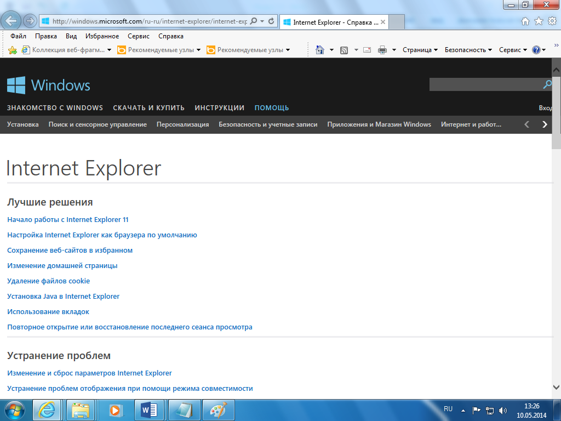Open ИНСТРУКЦИИ section

tap(219, 108)
